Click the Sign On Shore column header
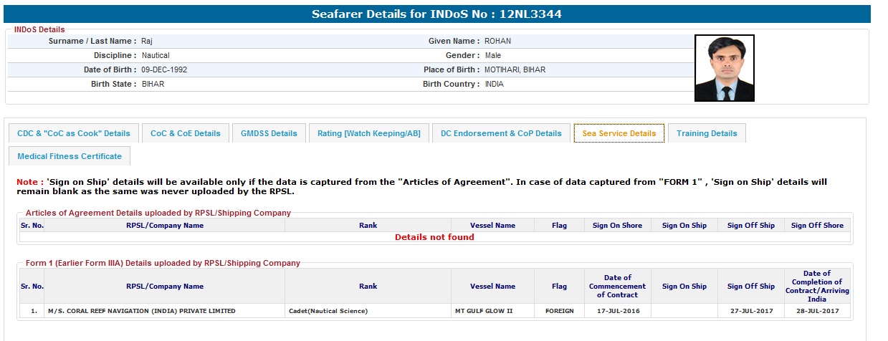Image resolution: width=888 pixels, height=341 pixels. pyautogui.click(x=617, y=226)
